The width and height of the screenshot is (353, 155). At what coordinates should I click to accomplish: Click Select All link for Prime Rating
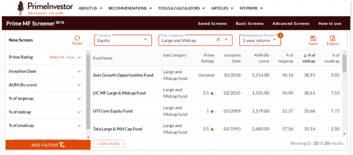tap(57, 57)
